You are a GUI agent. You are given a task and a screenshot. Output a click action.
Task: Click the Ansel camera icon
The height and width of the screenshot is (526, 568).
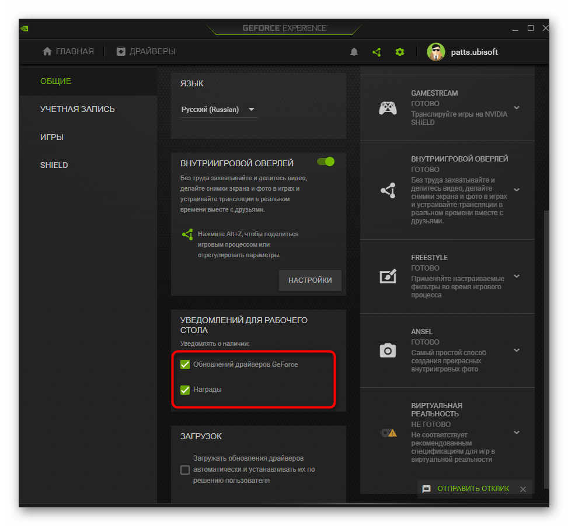[388, 350]
